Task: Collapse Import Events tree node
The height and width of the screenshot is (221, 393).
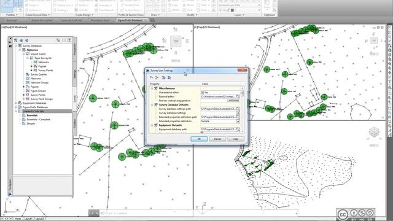Action: [24, 54]
